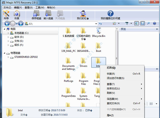This screenshot has width=160, height=118.
Task: Open the 排序方式(U) submenu
Action: [122, 88]
